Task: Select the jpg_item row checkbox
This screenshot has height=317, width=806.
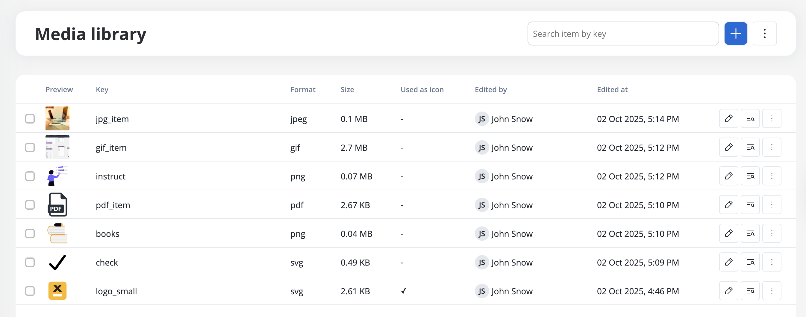Action: coord(30,119)
